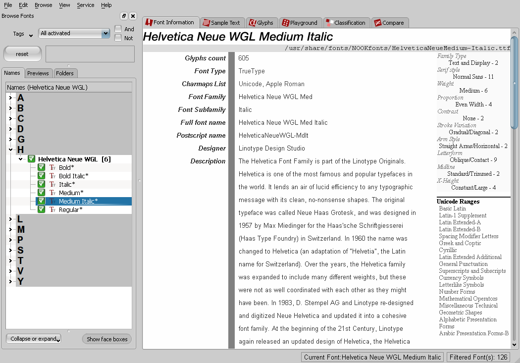Select the Regular* font entry
The height and width of the screenshot is (363, 520).
click(x=70, y=209)
